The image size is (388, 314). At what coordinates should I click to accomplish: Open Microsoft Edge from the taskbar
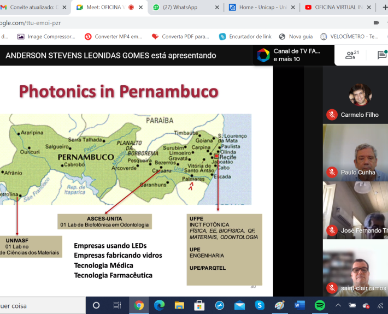click(159, 305)
